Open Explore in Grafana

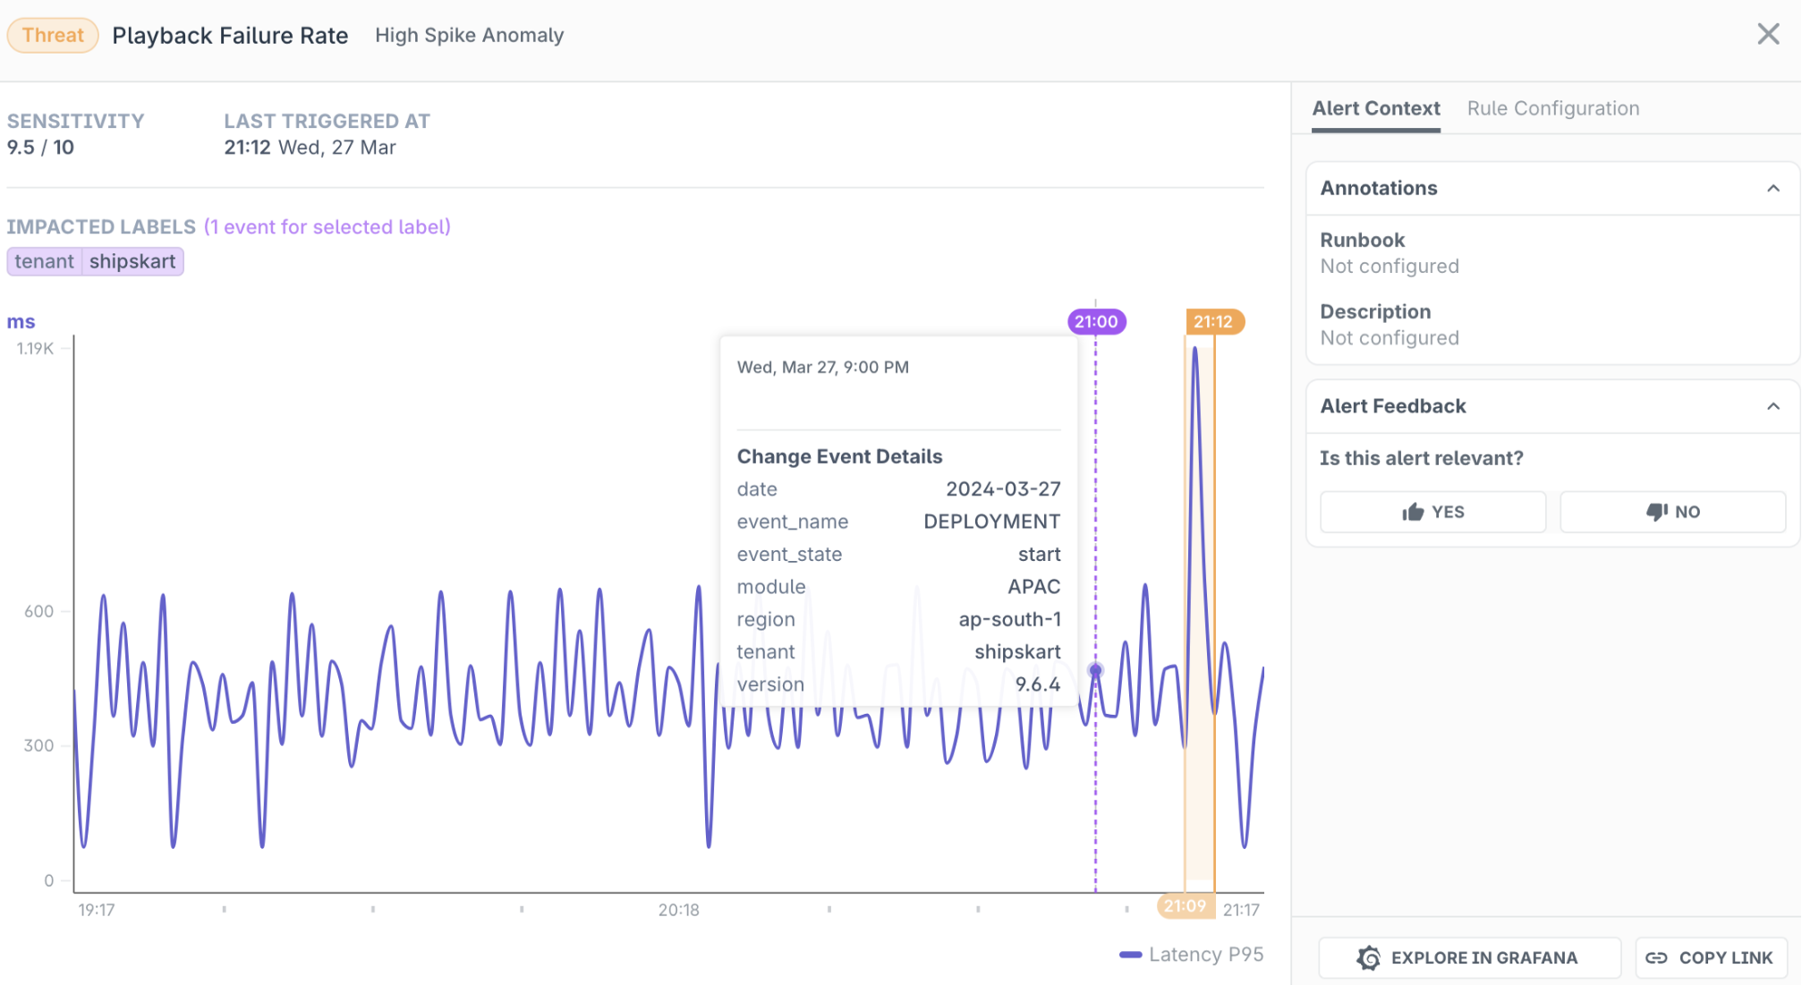coord(1468,958)
